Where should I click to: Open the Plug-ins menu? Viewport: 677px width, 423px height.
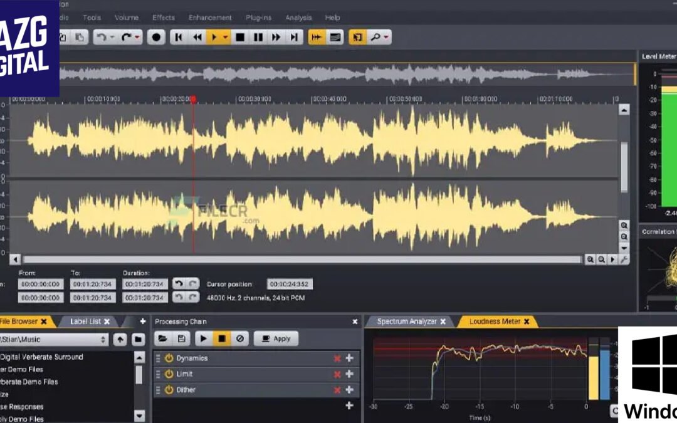pos(259,18)
